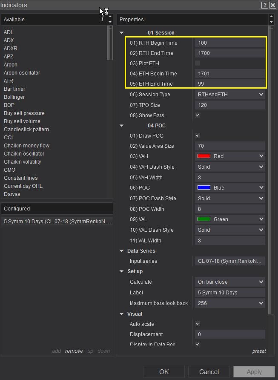
Task: Click the OK button
Action: click(164, 371)
